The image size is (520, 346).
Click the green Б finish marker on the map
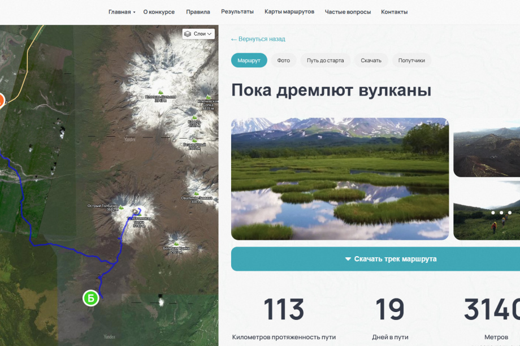(x=90, y=298)
